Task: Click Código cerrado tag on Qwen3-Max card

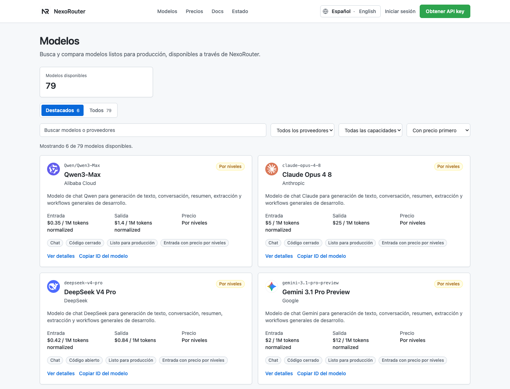Action: 85,243
